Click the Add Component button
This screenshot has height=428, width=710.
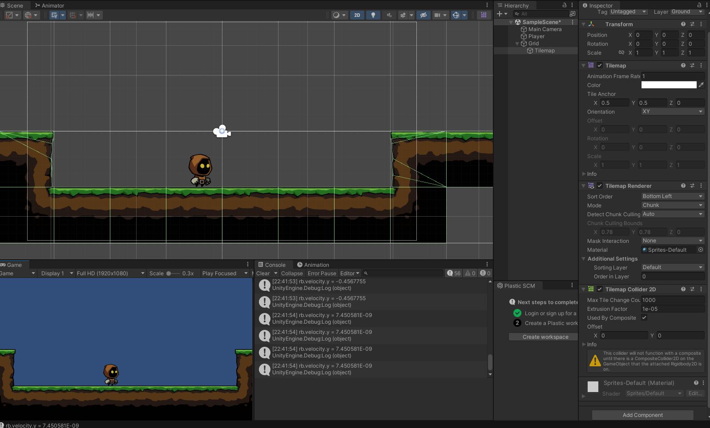(642, 415)
